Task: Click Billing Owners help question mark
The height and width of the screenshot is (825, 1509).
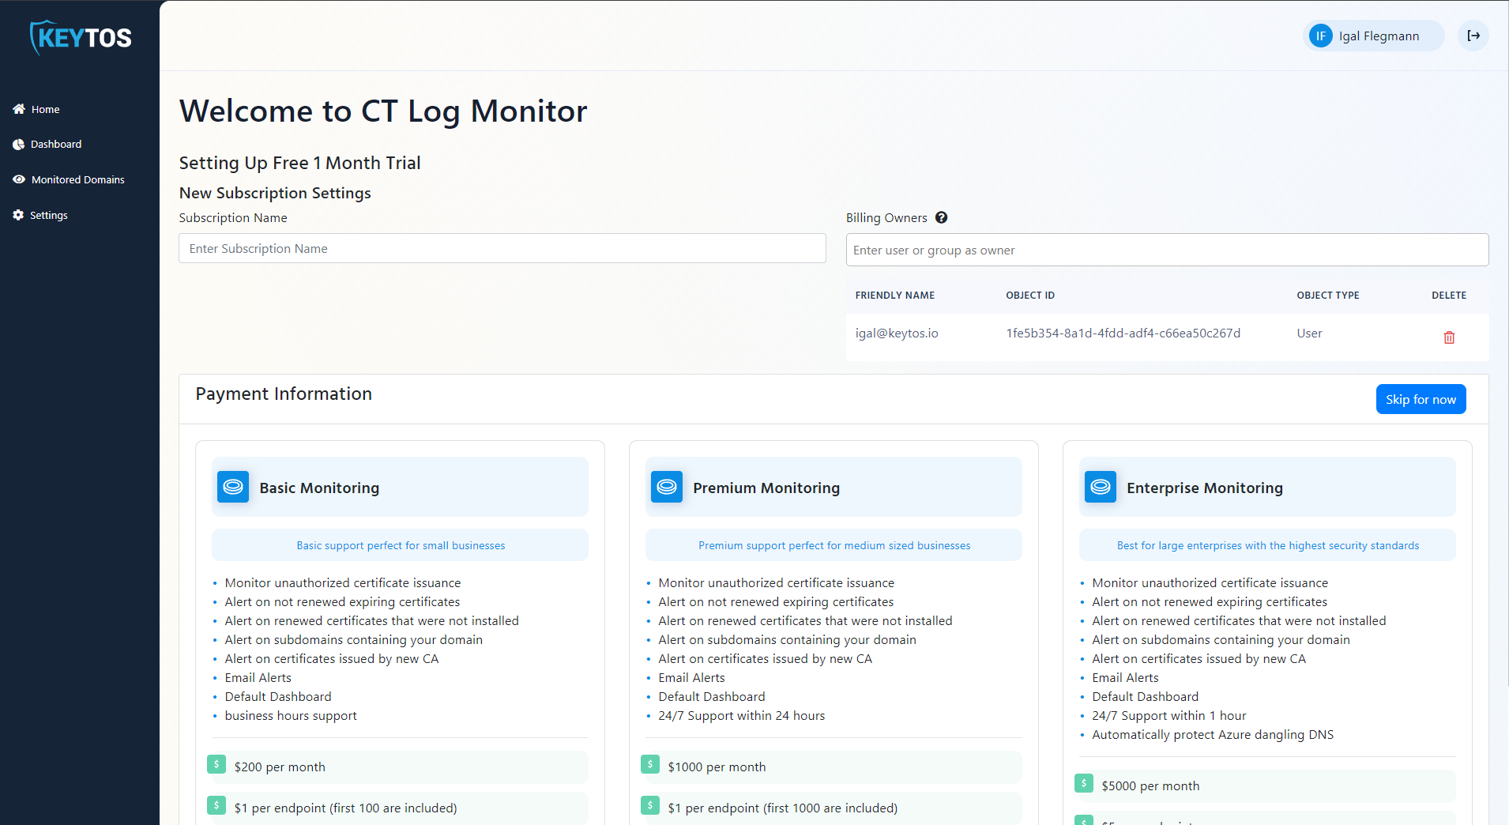Action: point(941,217)
